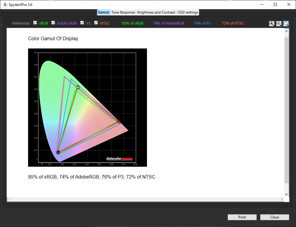
Task: Click the Print button
Action: (242, 217)
